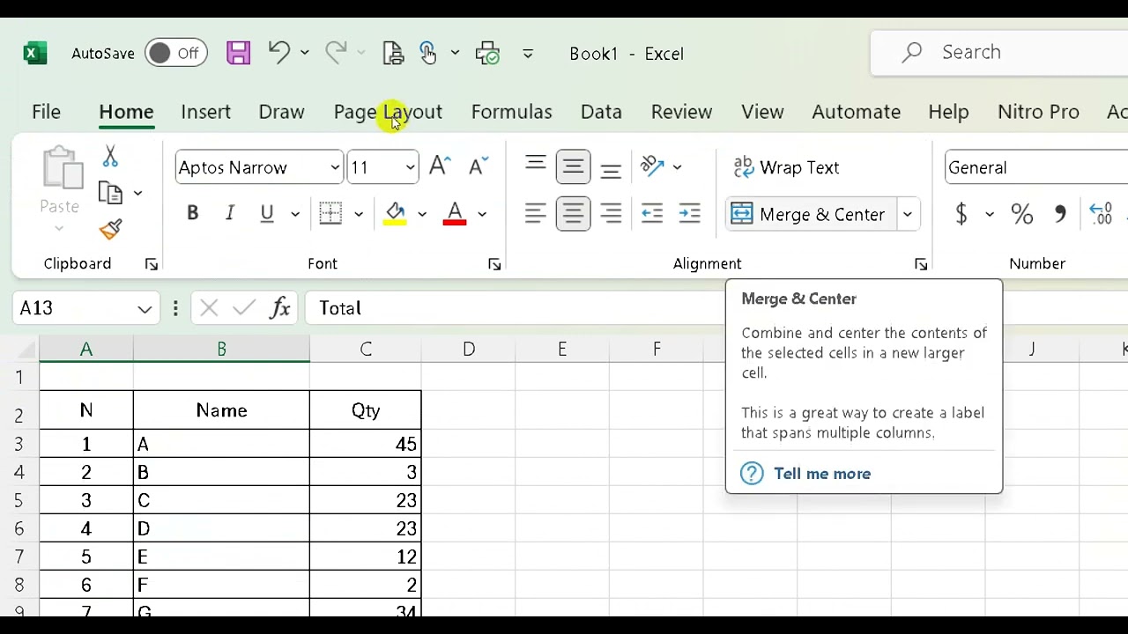Toggle Center horizontal alignment
The image size is (1128, 634).
573,213
